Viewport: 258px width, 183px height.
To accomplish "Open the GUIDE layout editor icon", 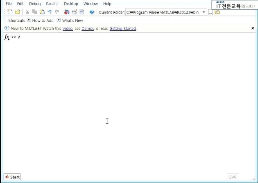I will coord(75,12).
